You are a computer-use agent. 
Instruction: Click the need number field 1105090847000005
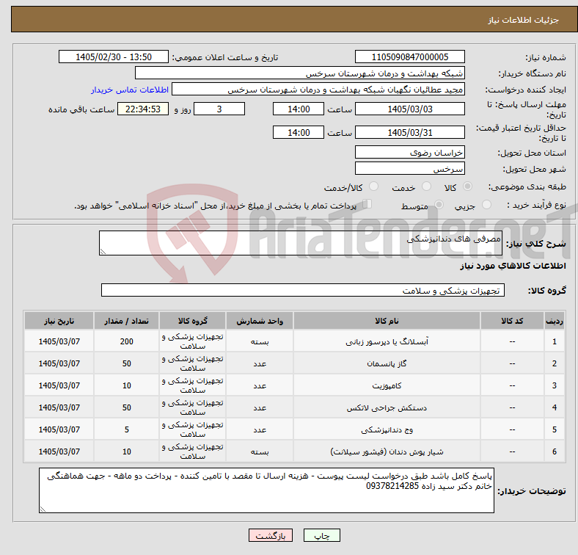click(409, 57)
